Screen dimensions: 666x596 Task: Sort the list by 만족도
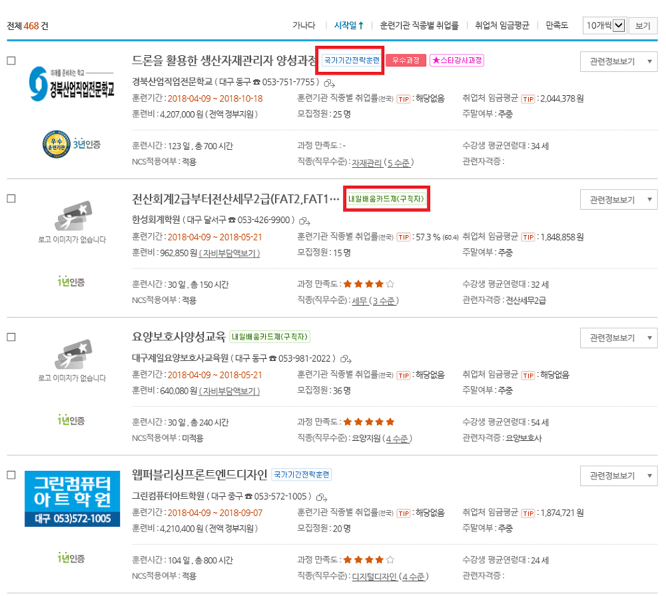tap(557, 25)
